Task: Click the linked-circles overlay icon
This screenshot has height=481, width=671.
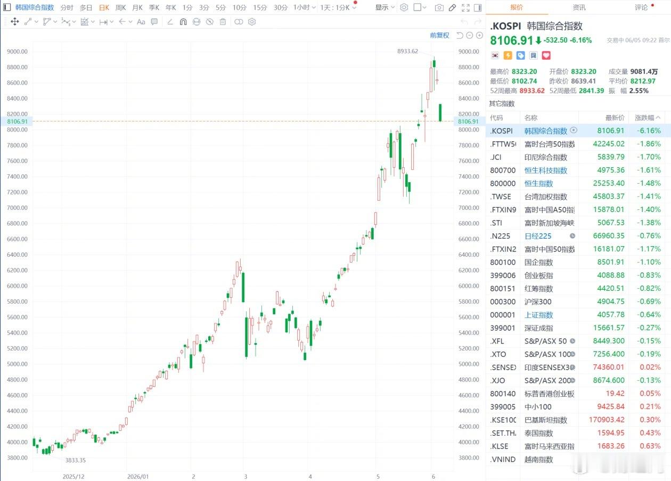Action: click(239, 22)
